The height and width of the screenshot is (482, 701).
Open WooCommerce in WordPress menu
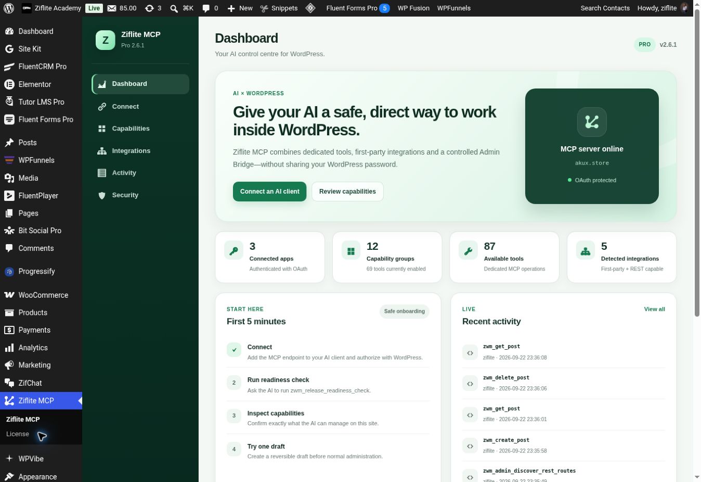coord(41,295)
